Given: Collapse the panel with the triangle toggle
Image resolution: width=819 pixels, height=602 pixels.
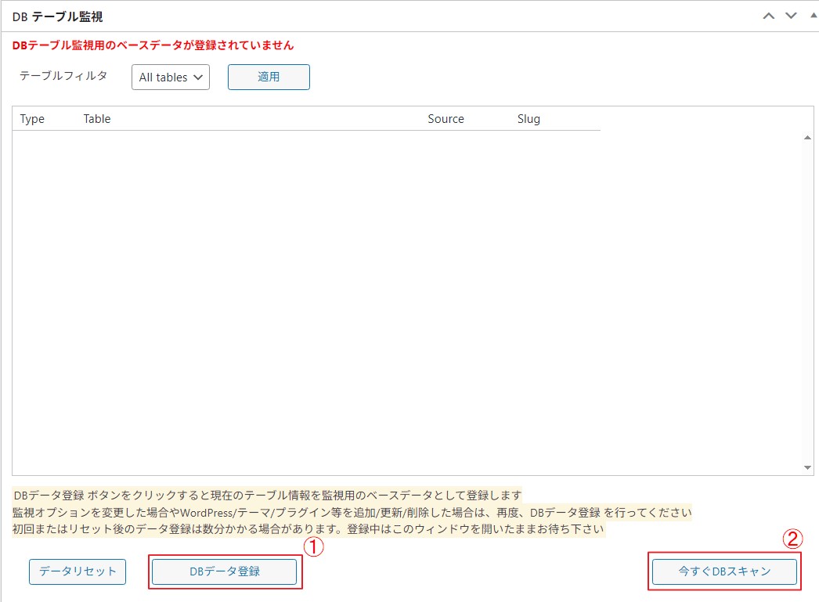Looking at the screenshot, I should [814, 16].
